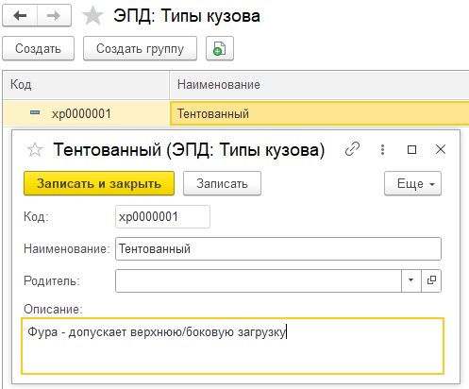This screenshot has height=389, width=469.
Task: Click inside the Код input field
Action: 162,216
